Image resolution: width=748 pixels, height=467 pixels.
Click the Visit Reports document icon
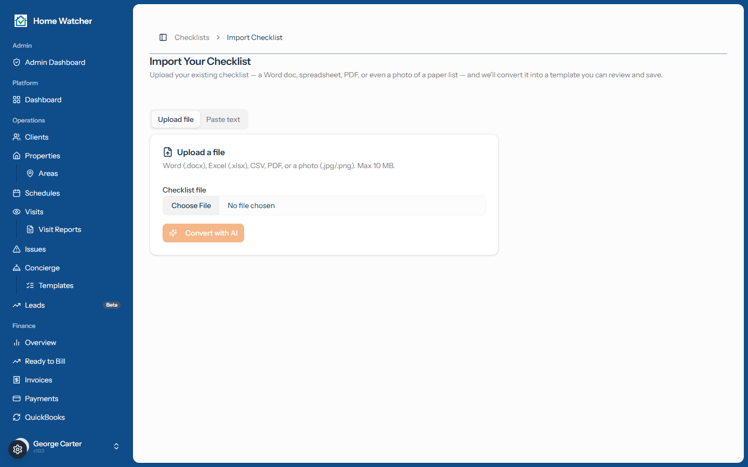tap(30, 229)
